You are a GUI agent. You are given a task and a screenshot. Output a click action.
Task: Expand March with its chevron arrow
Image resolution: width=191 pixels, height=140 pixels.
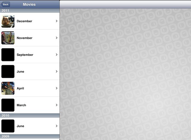pyautogui.click(x=57, y=105)
